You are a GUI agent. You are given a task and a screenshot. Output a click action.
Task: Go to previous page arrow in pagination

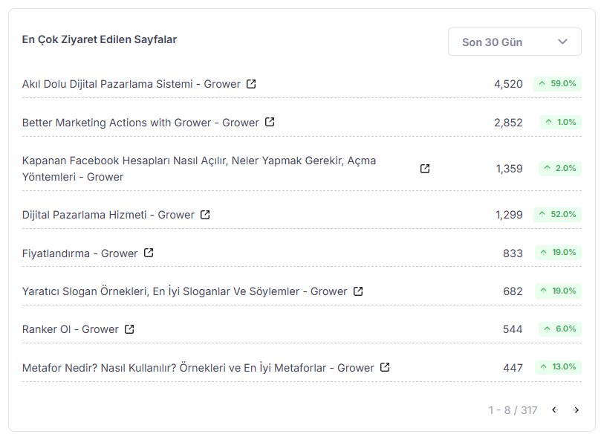[555, 410]
